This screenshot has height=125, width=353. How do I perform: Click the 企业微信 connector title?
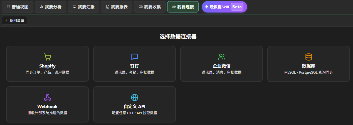(221, 66)
